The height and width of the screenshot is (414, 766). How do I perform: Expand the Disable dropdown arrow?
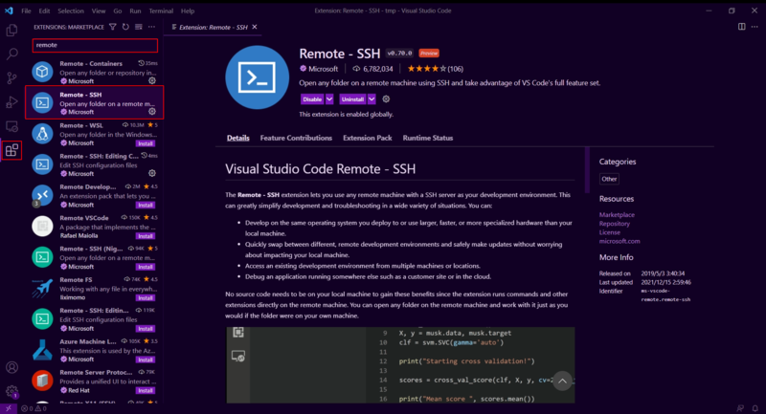click(329, 99)
